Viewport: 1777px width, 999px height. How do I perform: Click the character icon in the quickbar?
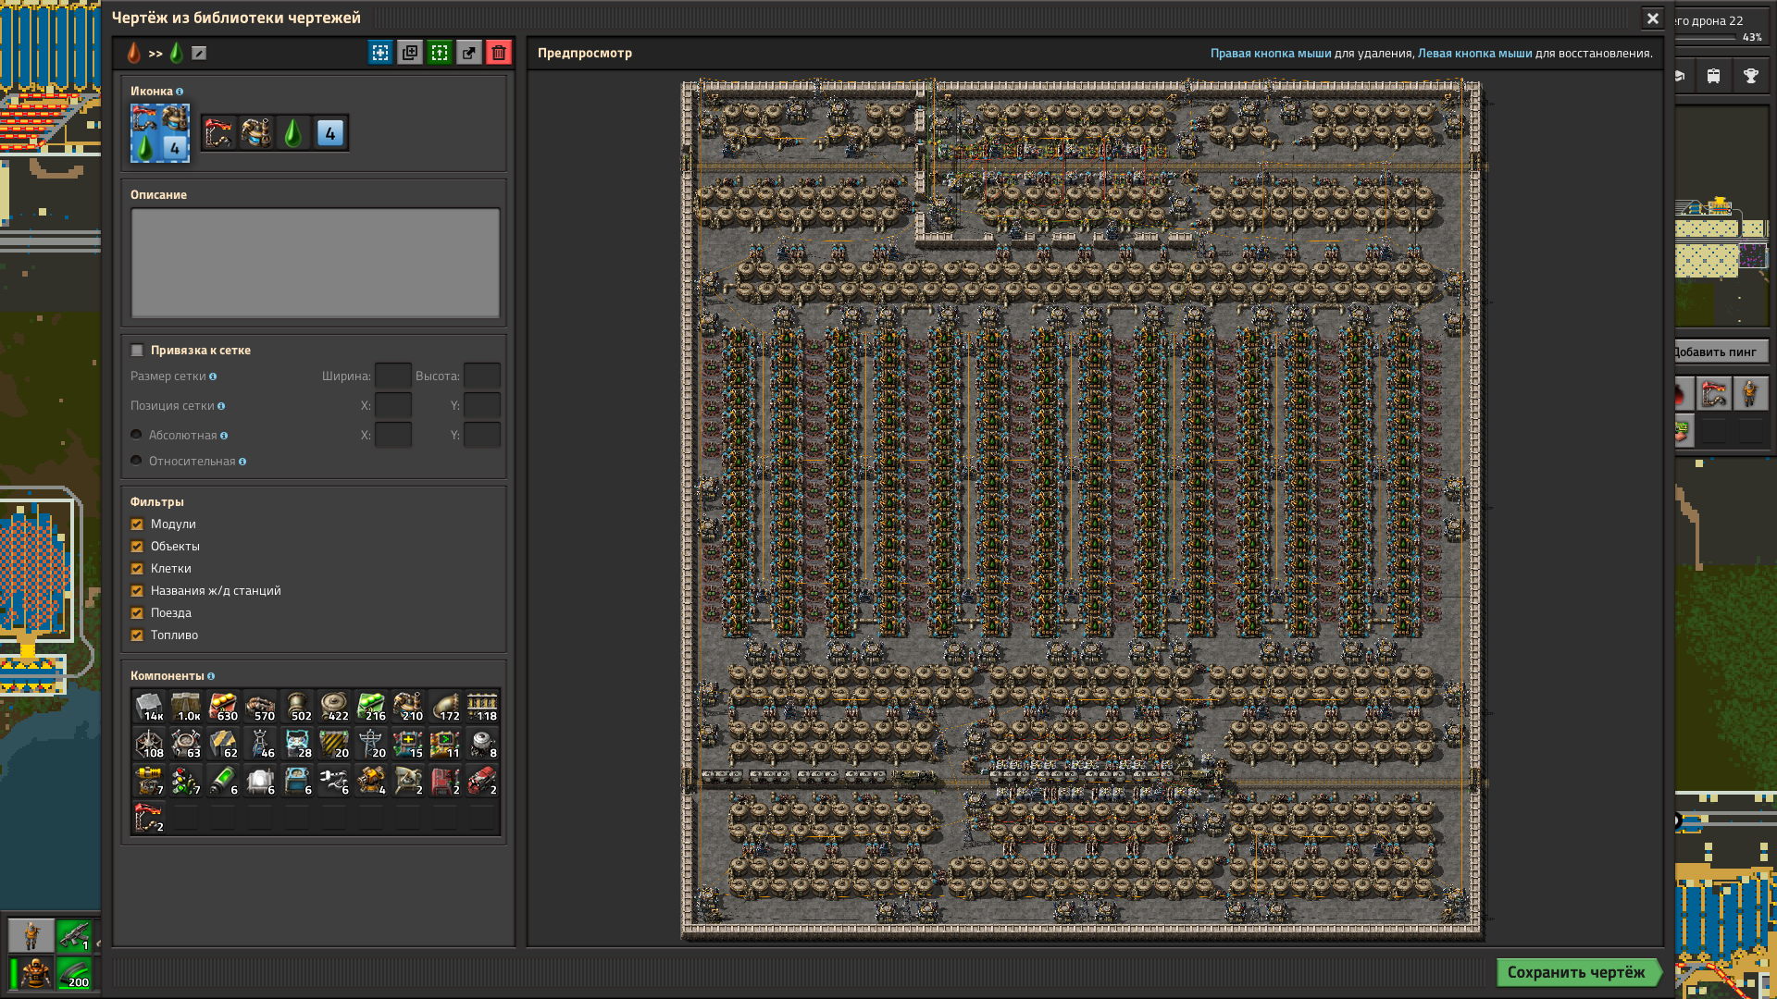click(31, 935)
